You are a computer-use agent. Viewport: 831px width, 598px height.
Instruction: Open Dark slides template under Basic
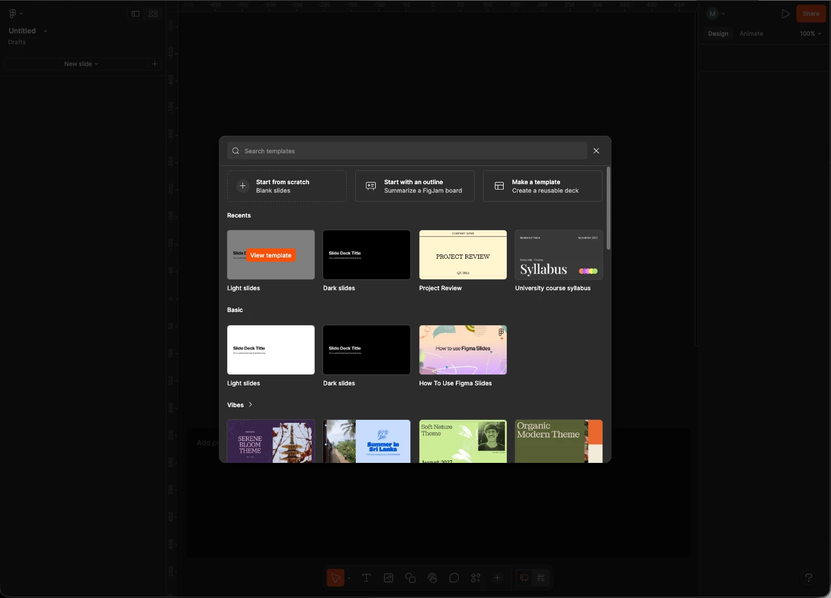point(367,350)
